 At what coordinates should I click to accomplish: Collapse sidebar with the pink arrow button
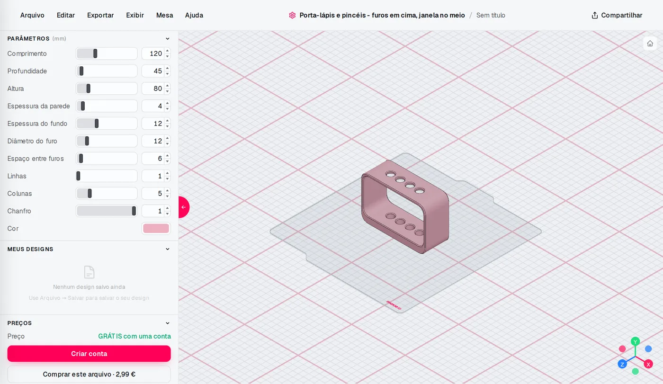click(x=184, y=207)
